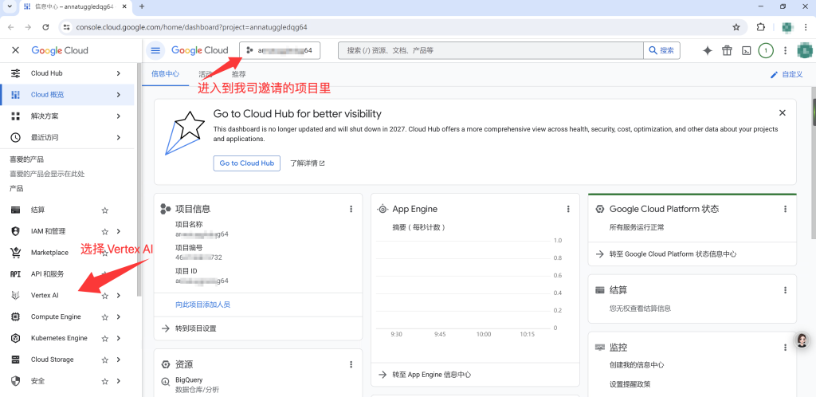Click the Go to Cloud Hub button
The image size is (816, 397).
pos(247,163)
